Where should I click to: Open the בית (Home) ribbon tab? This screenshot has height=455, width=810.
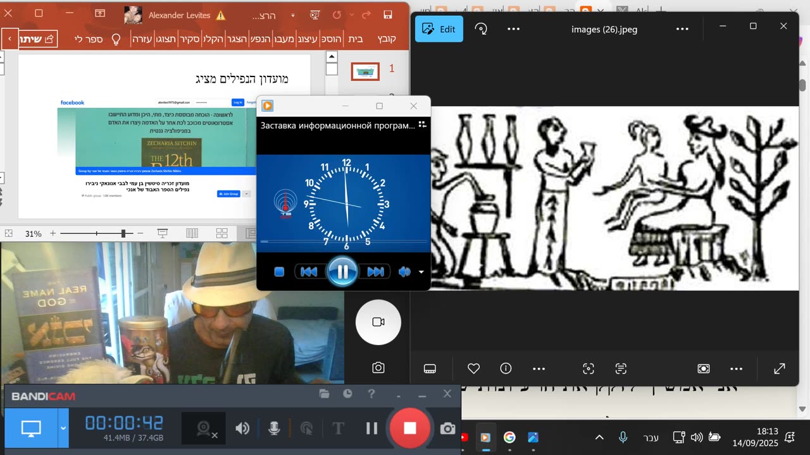coord(356,39)
